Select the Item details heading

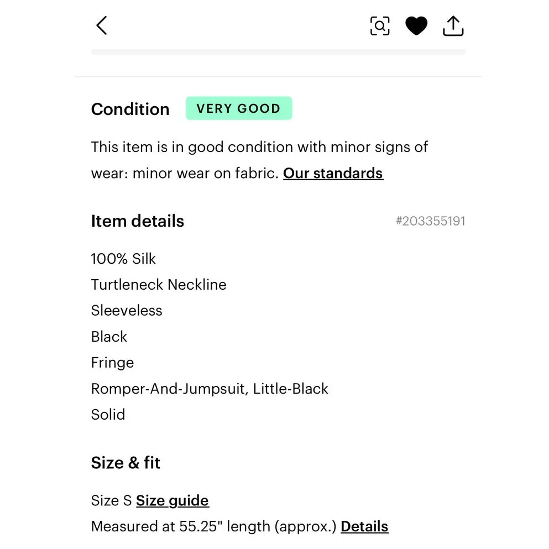[x=137, y=221]
